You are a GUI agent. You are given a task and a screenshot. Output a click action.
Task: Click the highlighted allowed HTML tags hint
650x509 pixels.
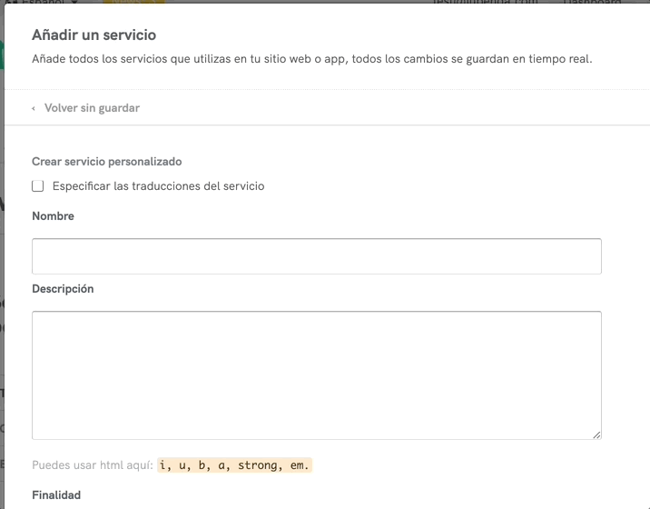point(234,465)
